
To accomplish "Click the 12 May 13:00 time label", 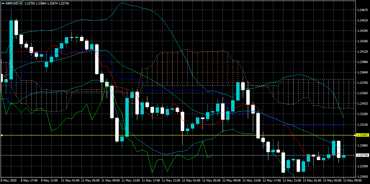I will coord(251,181).
